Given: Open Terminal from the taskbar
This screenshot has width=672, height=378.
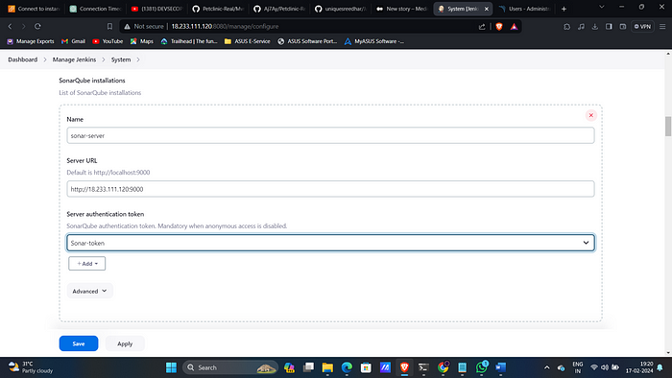Looking at the screenshot, I should tap(423, 367).
